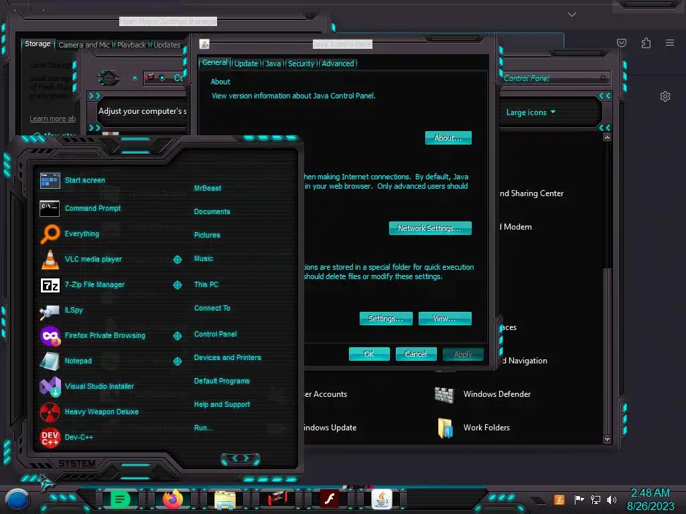Open Playback tab in Flash settings
Viewport: 686px width, 514px height.
(x=131, y=45)
